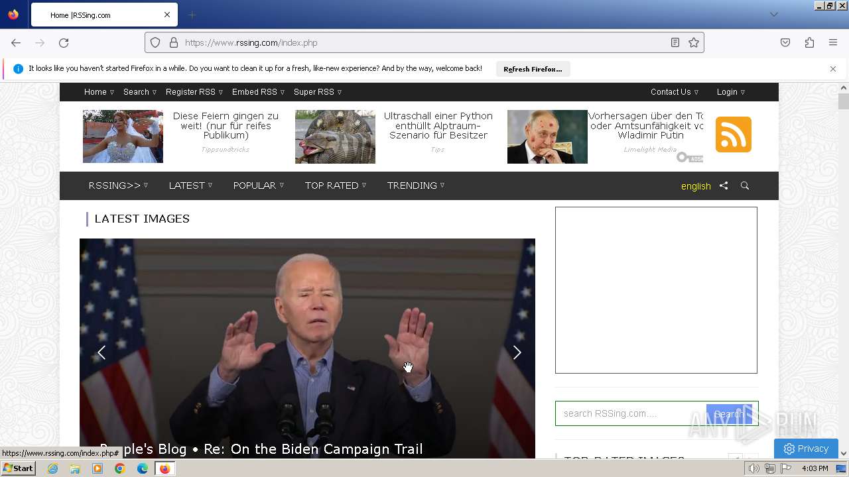
Task: Launch Chrome from taskbar
Action: pyautogui.click(x=120, y=468)
